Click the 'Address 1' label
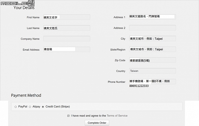The image size is (199, 126). click(119, 17)
